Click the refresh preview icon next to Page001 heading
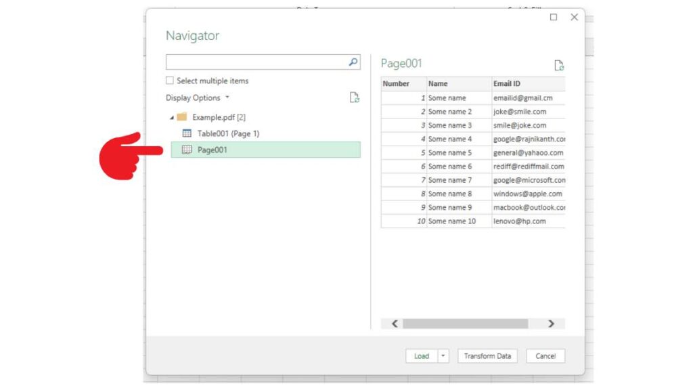The height and width of the screenshot is (390, 693). pyautogui.click(x=559, y=64)
